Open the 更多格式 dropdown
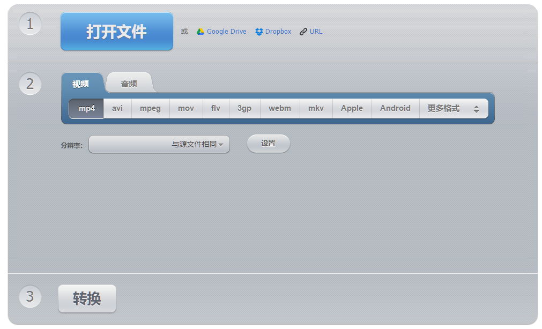542x329 pixels. pyautogui.click(x=454, y=109)
